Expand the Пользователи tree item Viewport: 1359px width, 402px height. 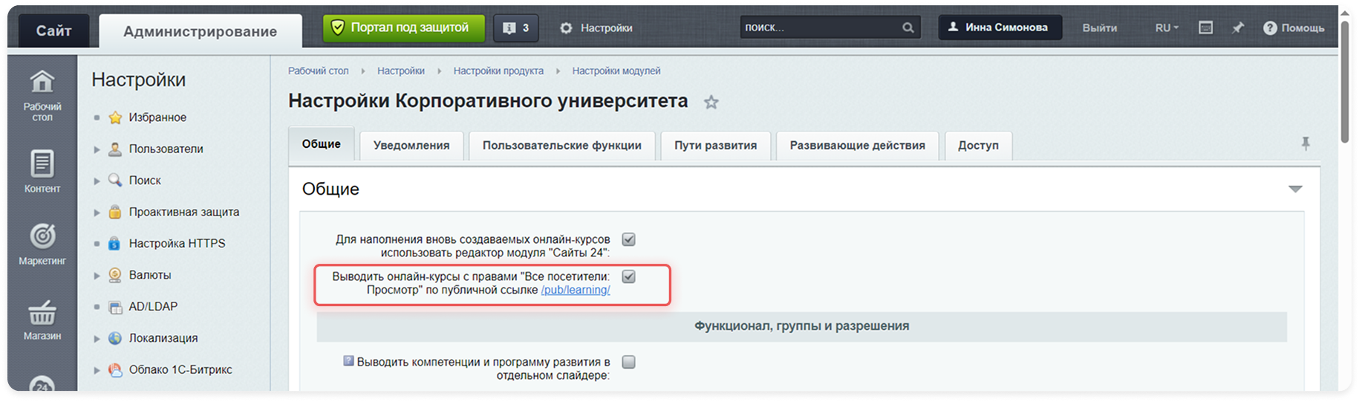(x=97, y=149)
